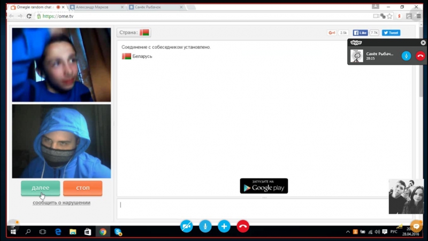Open Windows Store from taskbar
Viewport: 428px width, 241px height.
(x=88, y=232)
